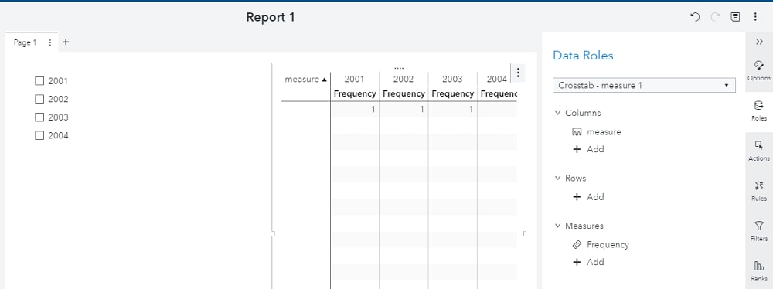Viewport: 773px width, 289px height.
Task: Collapse the right pane with double chevron
Action: click(x=759, y=42)
